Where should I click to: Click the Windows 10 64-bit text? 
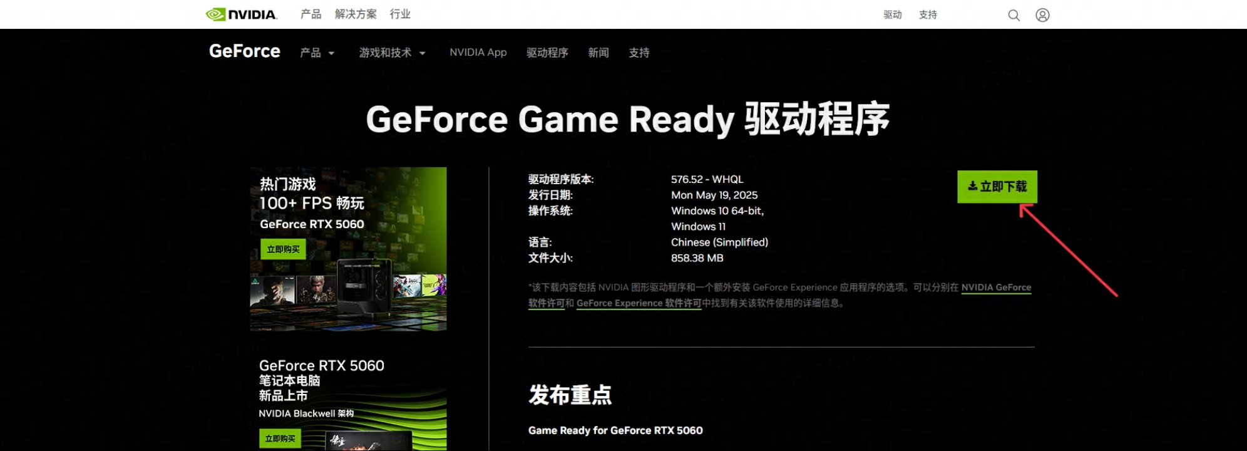point(717,211)
